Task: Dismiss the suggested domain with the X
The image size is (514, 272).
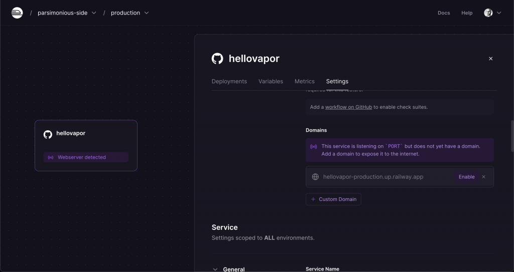Action: point(483,177)
